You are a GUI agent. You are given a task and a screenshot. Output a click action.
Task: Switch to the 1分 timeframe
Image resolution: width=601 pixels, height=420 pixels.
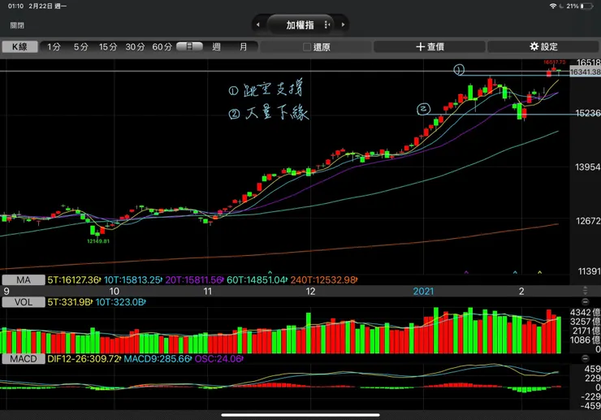[54, 47]
